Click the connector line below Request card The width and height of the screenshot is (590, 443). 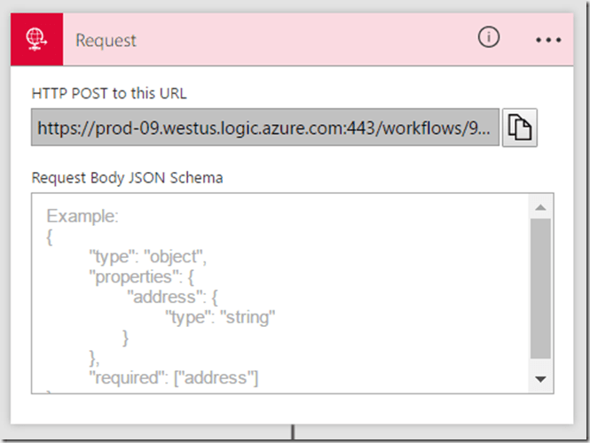pos(293,432)
